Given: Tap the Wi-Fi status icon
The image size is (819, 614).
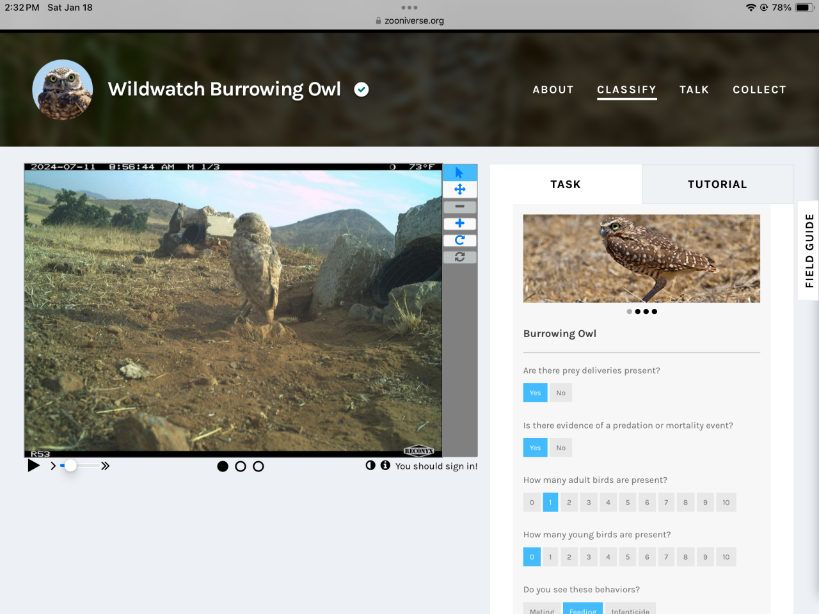Looking at the screenshot, I should coord(751,8).
